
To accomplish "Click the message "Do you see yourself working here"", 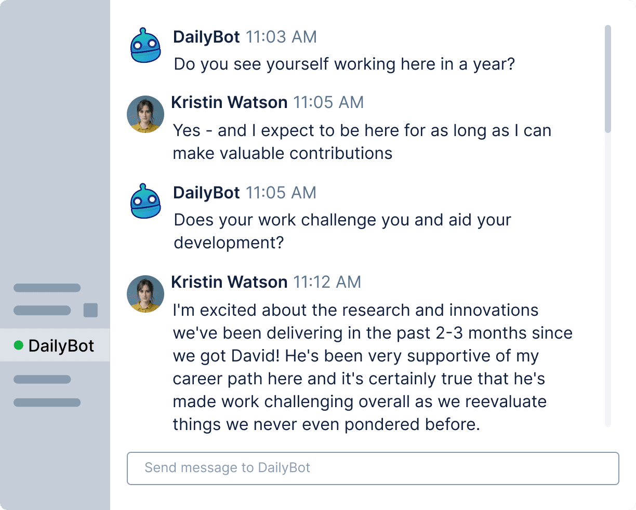I will (x=344, y=64).
